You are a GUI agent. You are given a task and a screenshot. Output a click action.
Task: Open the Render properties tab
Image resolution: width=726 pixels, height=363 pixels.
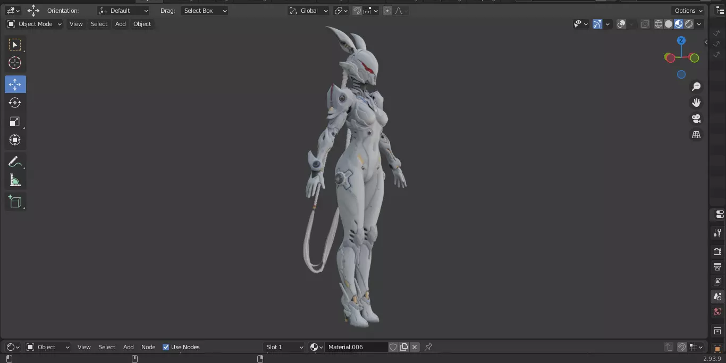coord(717,252)
